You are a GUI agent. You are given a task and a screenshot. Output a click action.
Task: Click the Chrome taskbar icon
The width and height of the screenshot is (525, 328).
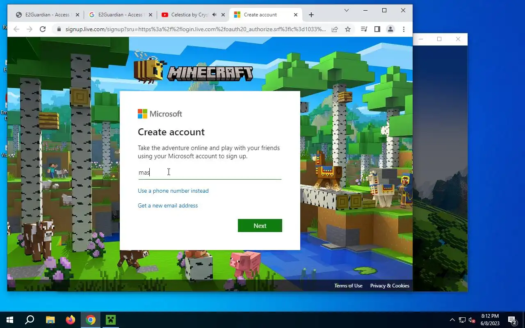(x=91, y=320)
